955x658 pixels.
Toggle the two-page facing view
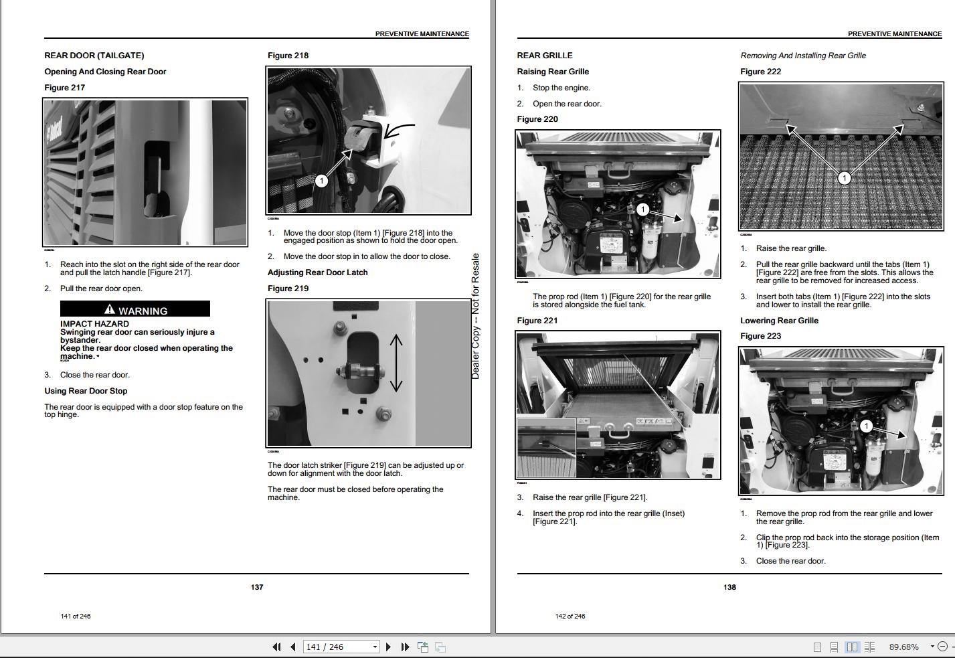pyautogui.click(x=852, y=647)
